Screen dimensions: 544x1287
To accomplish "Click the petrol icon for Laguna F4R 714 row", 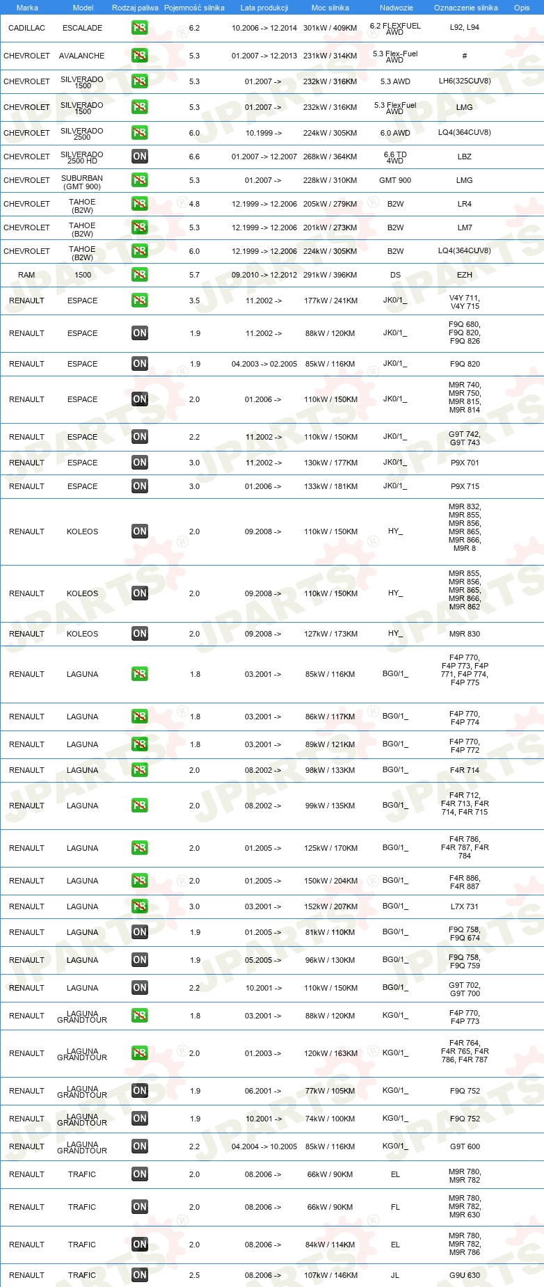I will coord(139,770).
